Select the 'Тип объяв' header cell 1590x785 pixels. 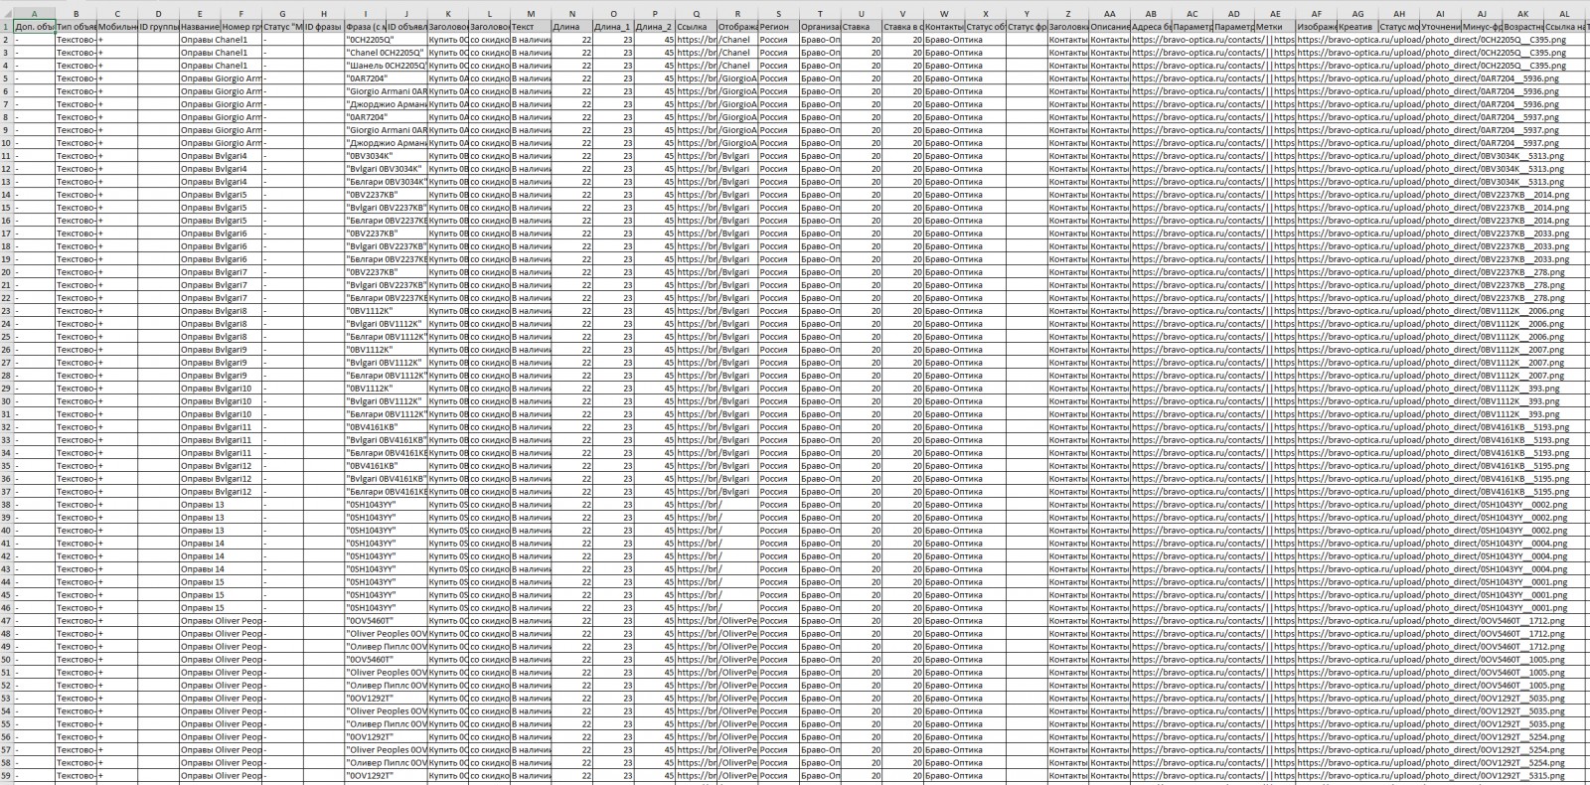(77, 27)
